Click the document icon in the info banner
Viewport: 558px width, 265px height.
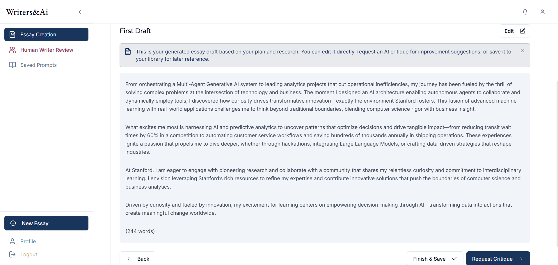tap(128, 52)
